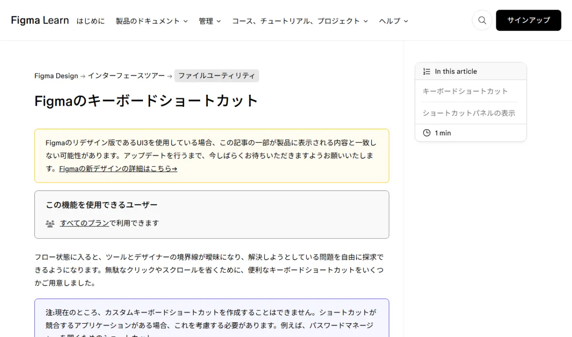The height and width of the screenshot is (337, 572).
Task: Click the list icon beside In this article
Action: coord(427,71)
